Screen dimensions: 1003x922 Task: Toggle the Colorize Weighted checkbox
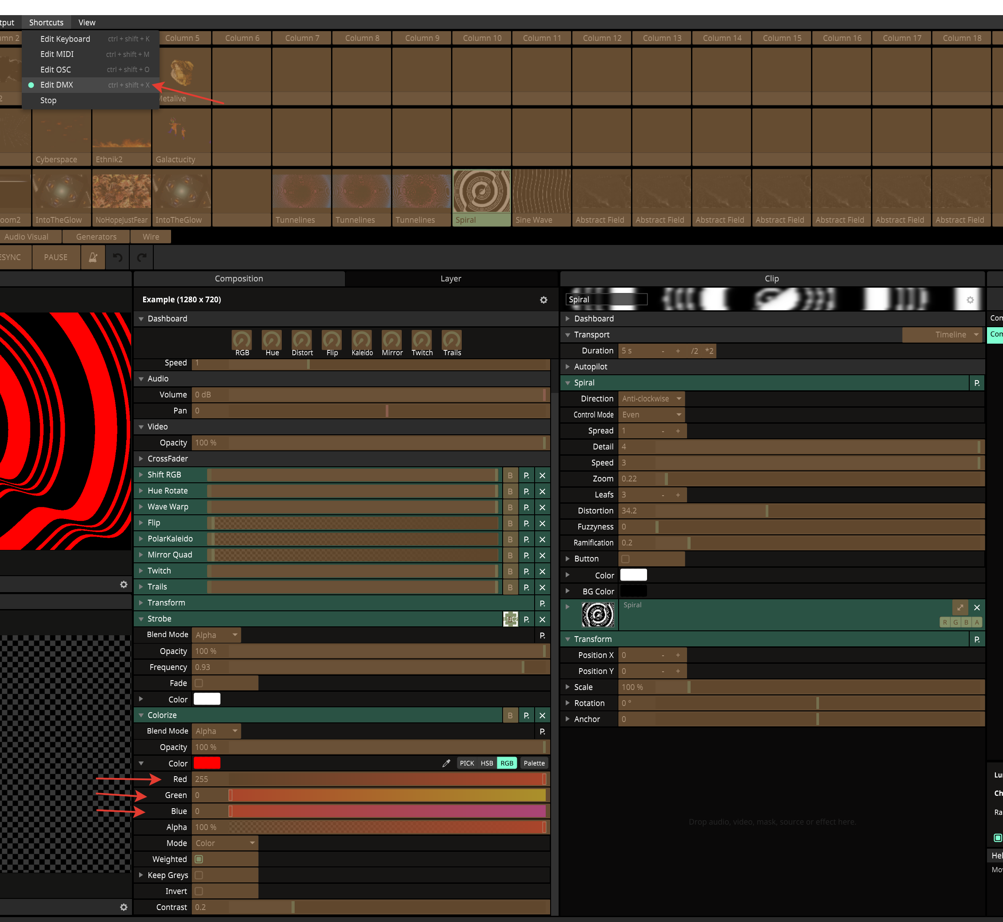pos(199,859)
